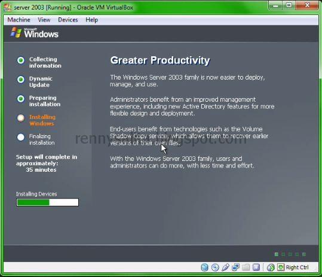Click the 35 minutes estimate text
This screenshot has height=277, width=322.
pyautogui.click(x=41, y=170)
